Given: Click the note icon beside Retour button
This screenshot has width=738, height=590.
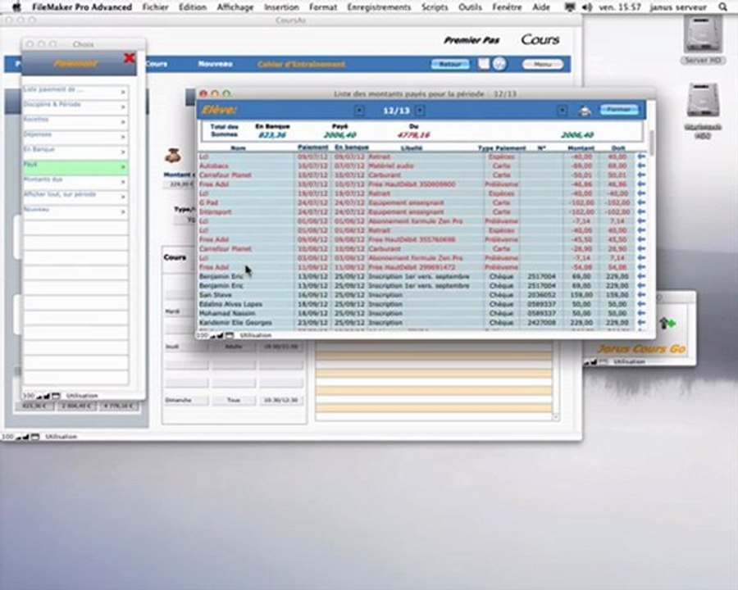Looking at the screenshot, I should click(483, 64).
